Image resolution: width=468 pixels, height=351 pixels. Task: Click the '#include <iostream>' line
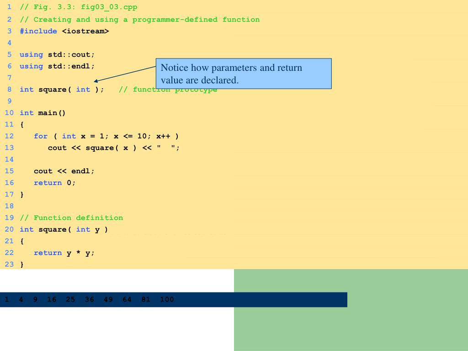64,31
